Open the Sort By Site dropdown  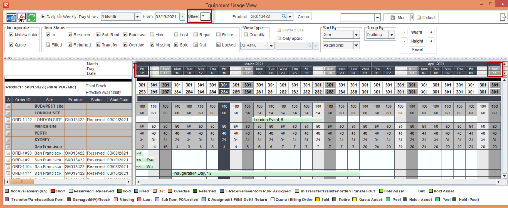[x=356, y=35]
